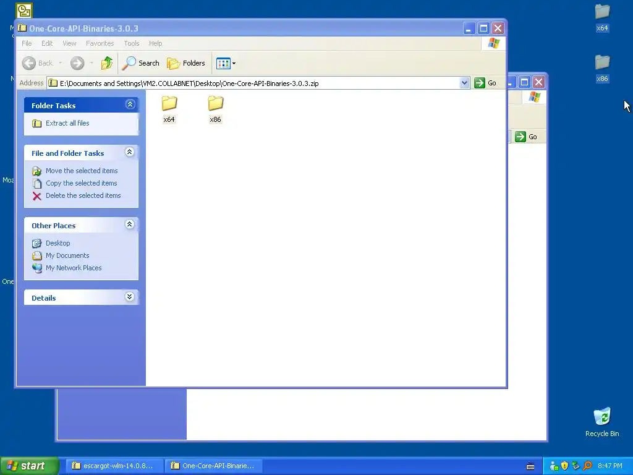
Task: Click the Windows flag logo in the background window
Action: pyautogui.click(x=535, y=97)
